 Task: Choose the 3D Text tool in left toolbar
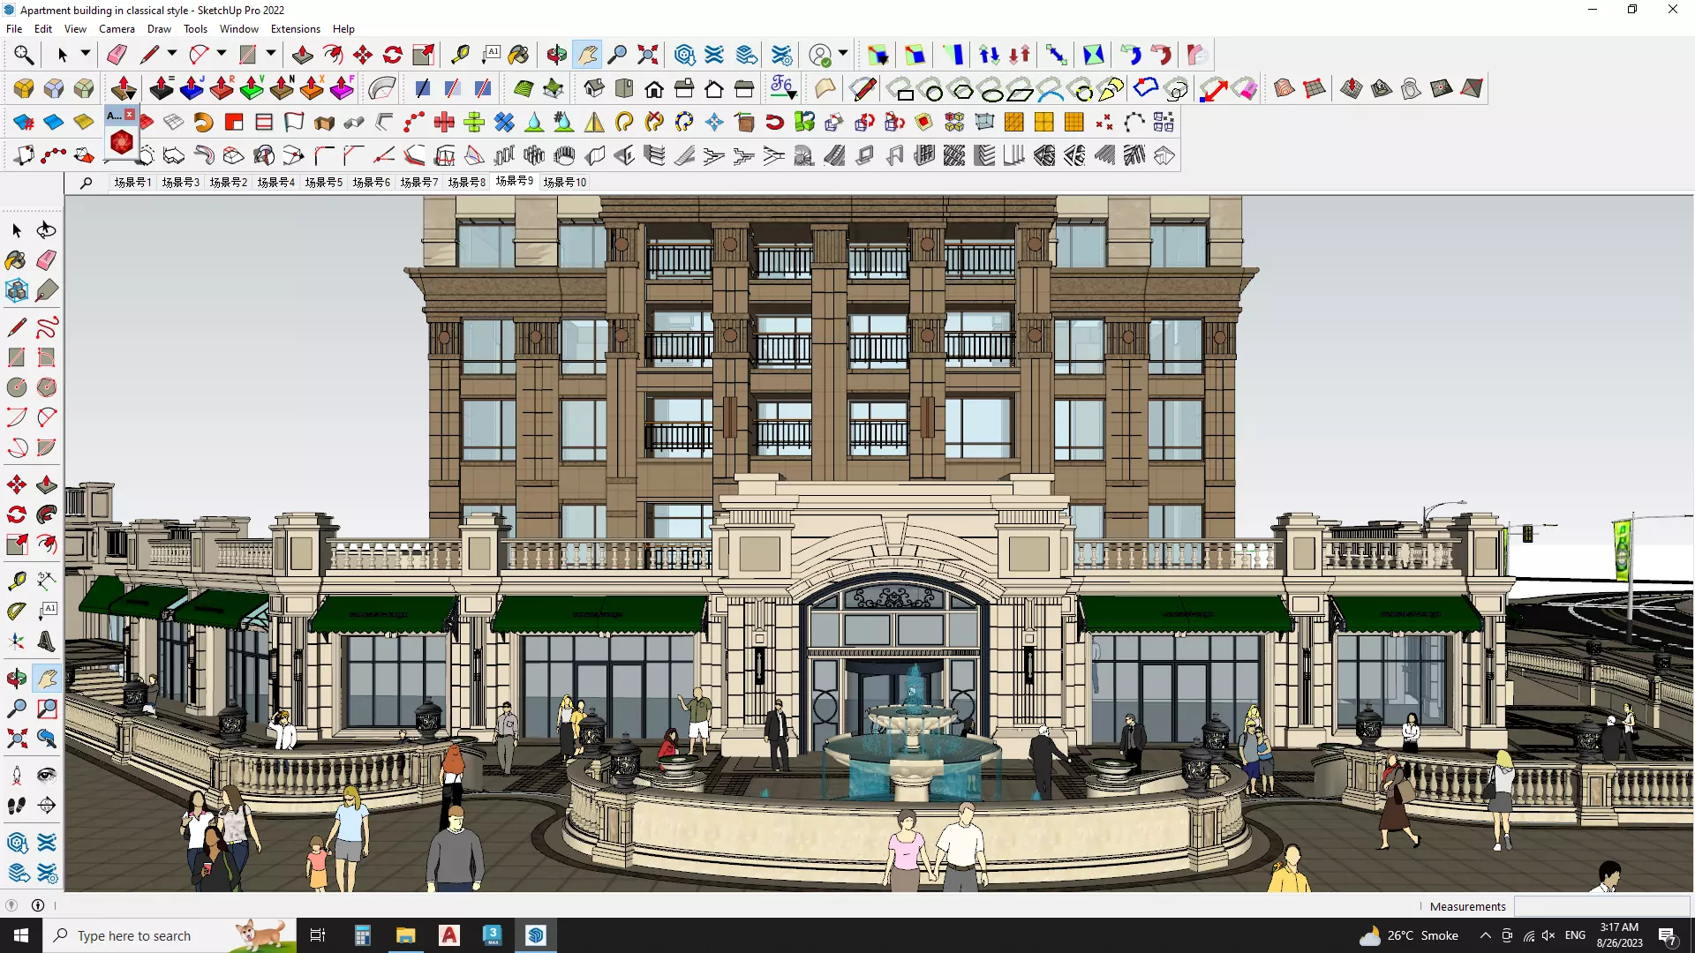pyautogui.click(x=47, y=642)
